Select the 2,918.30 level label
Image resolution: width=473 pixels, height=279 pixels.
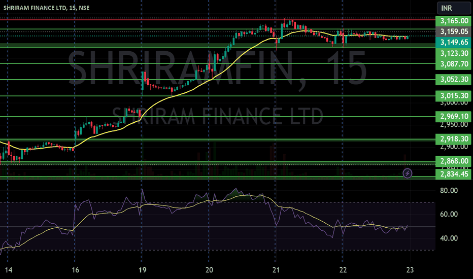coord(453,139)
